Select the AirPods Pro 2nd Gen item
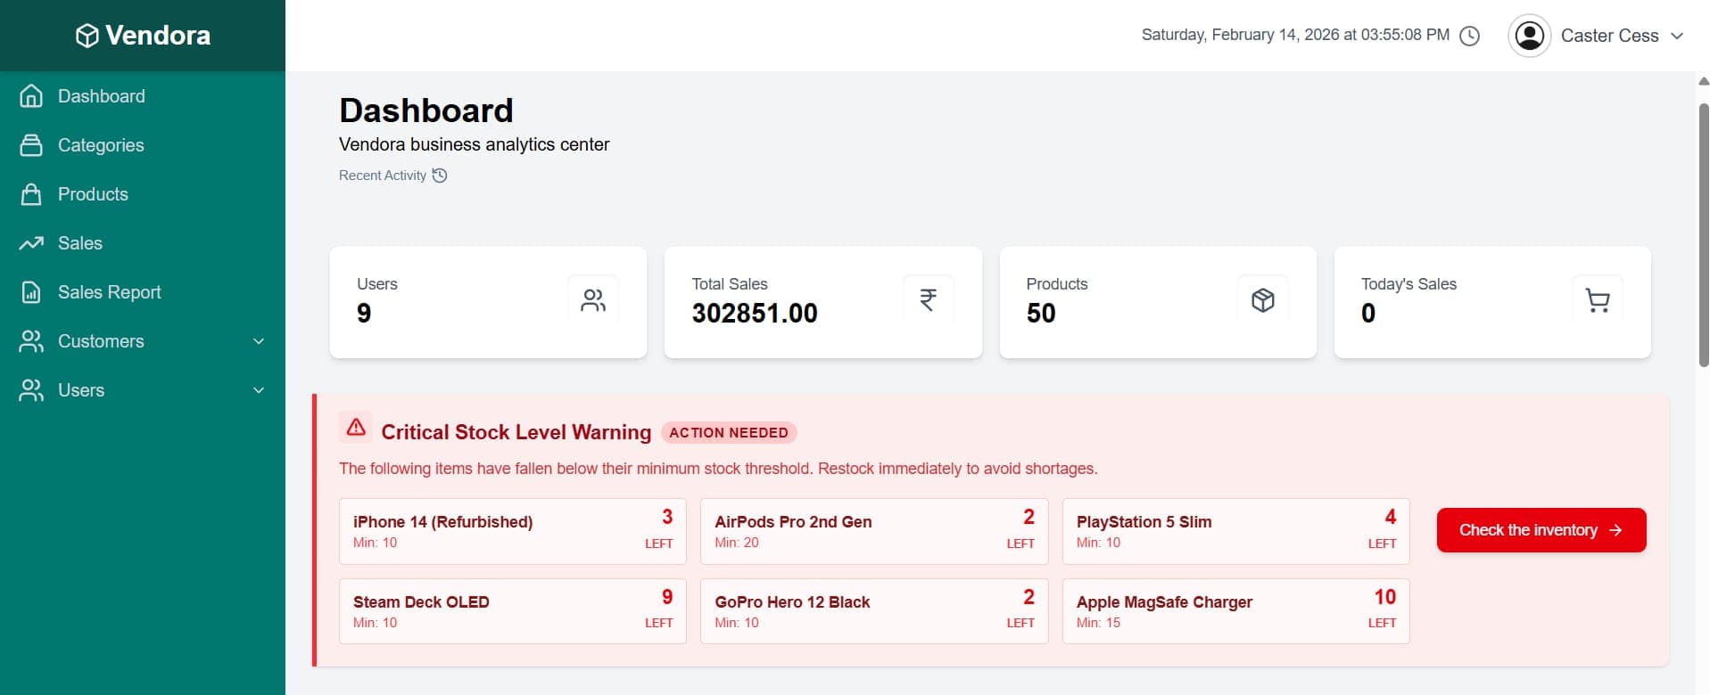This screenshot has height=695, width=1710. [874, 531]
